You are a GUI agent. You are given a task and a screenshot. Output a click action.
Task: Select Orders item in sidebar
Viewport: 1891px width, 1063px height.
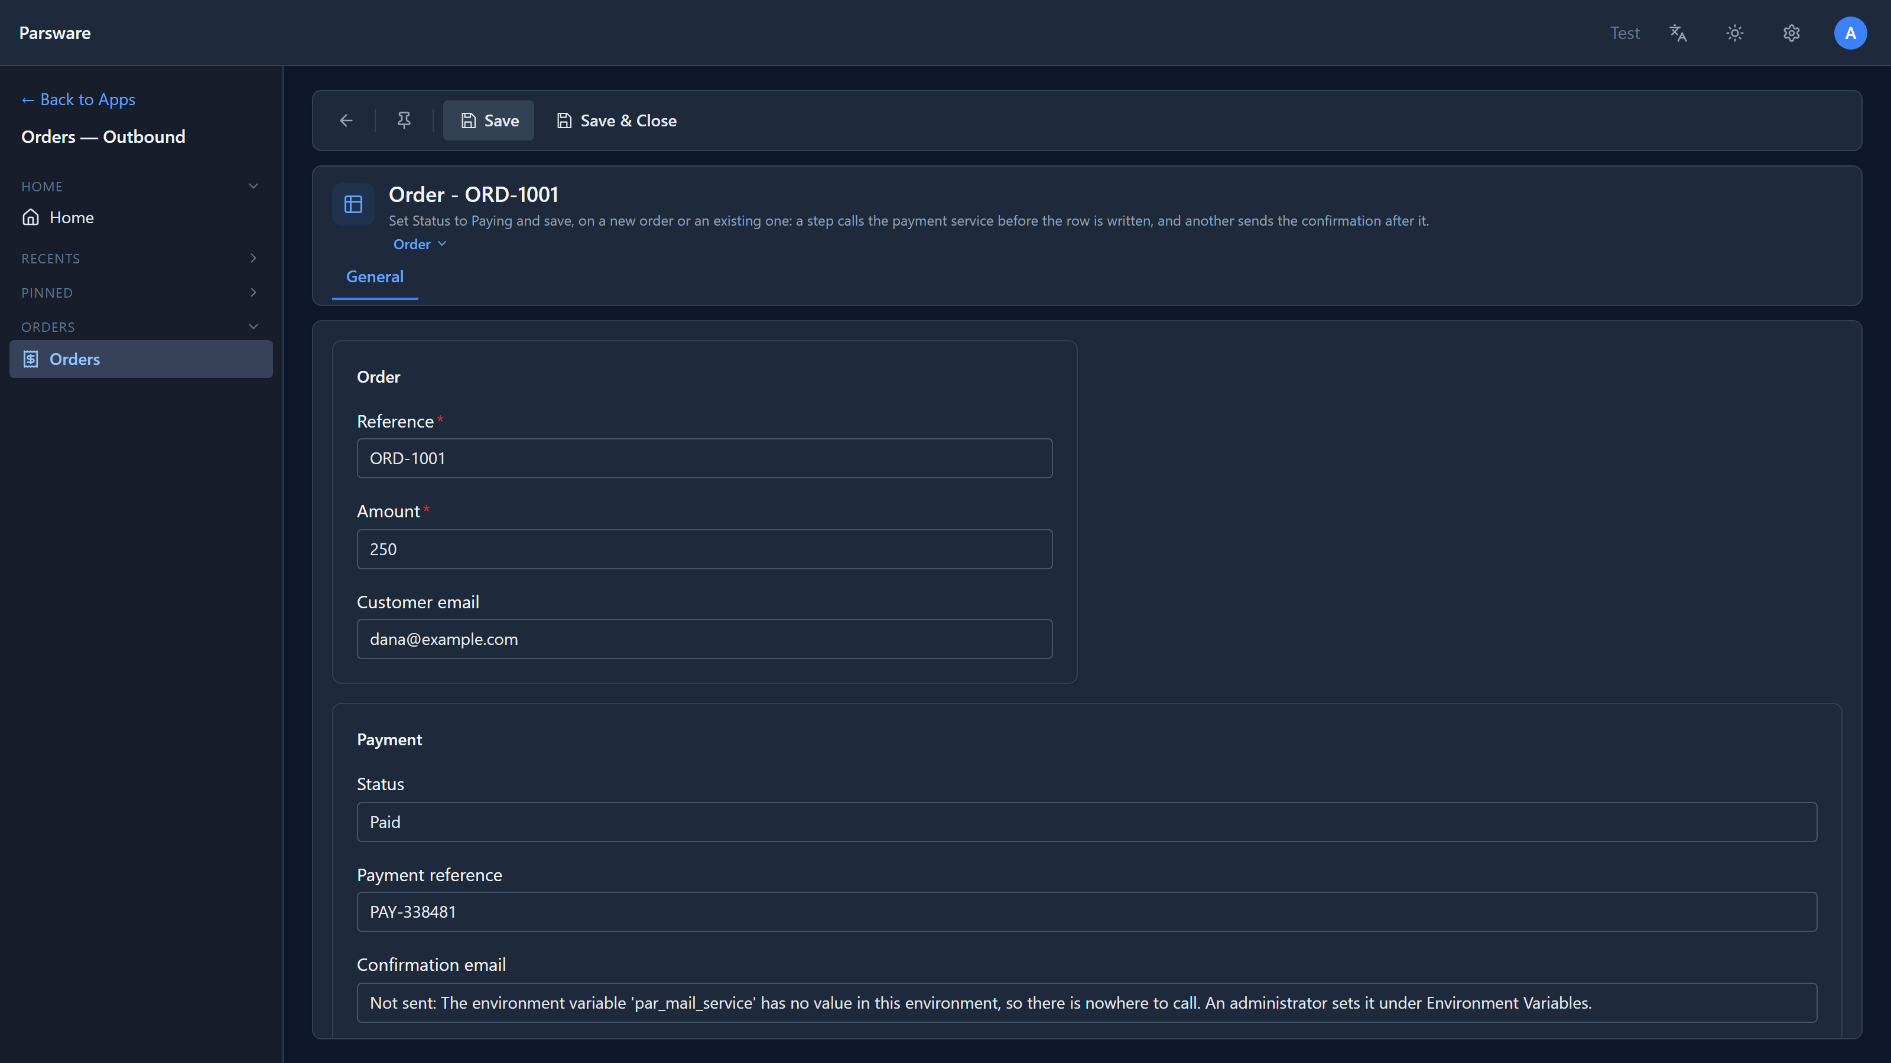(x=141, y=358)
